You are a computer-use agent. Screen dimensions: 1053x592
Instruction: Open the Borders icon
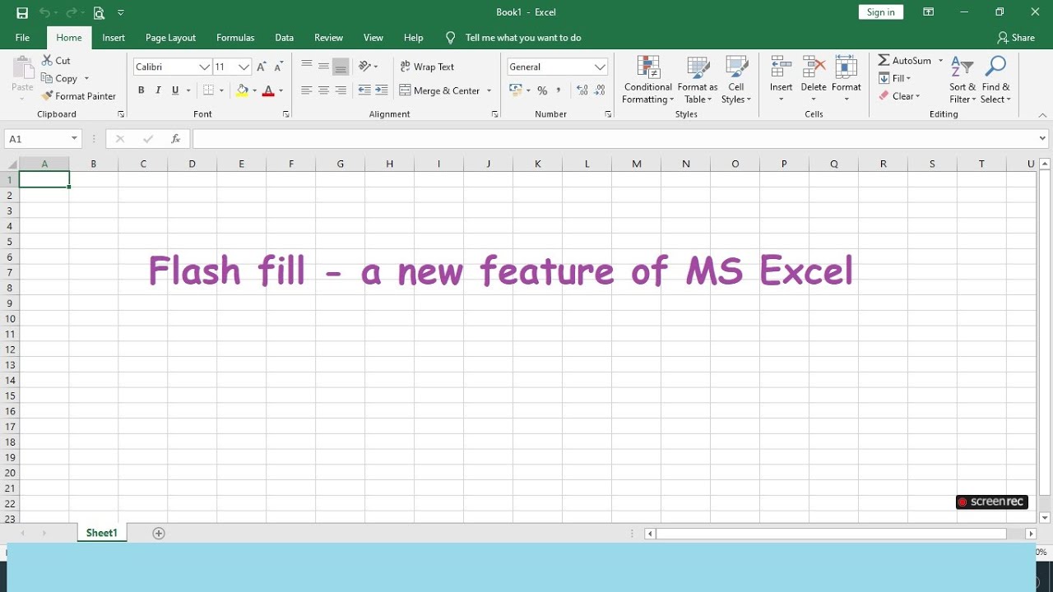209,90
